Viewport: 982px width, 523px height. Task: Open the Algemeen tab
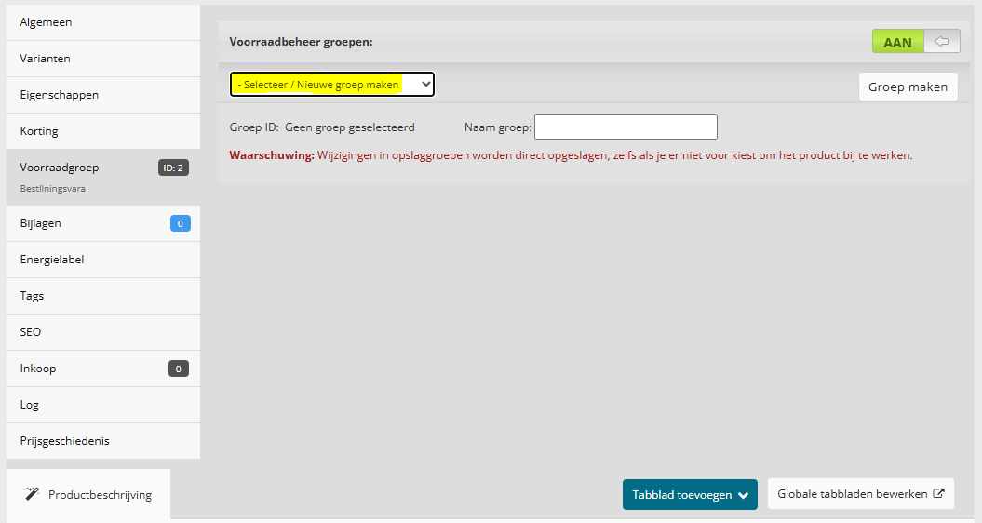pos(103,22)
